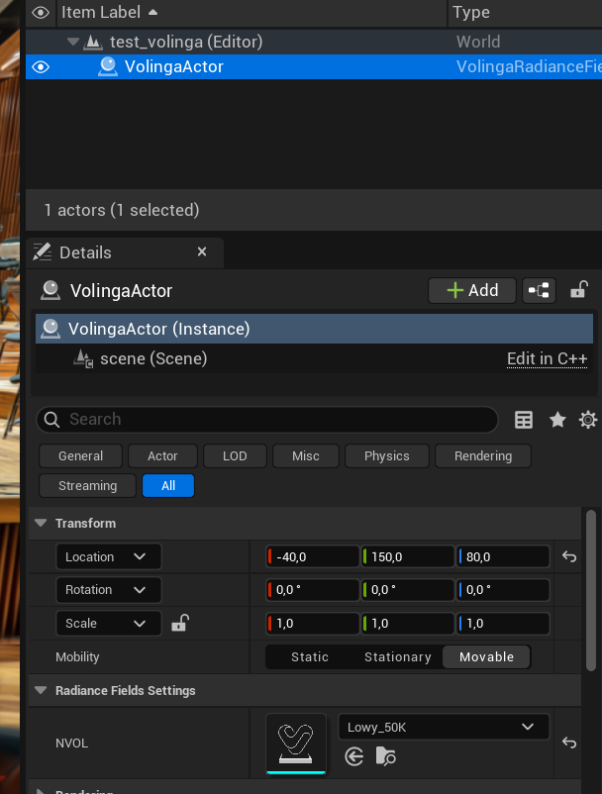Collapse the Transform section

(41, 524)
